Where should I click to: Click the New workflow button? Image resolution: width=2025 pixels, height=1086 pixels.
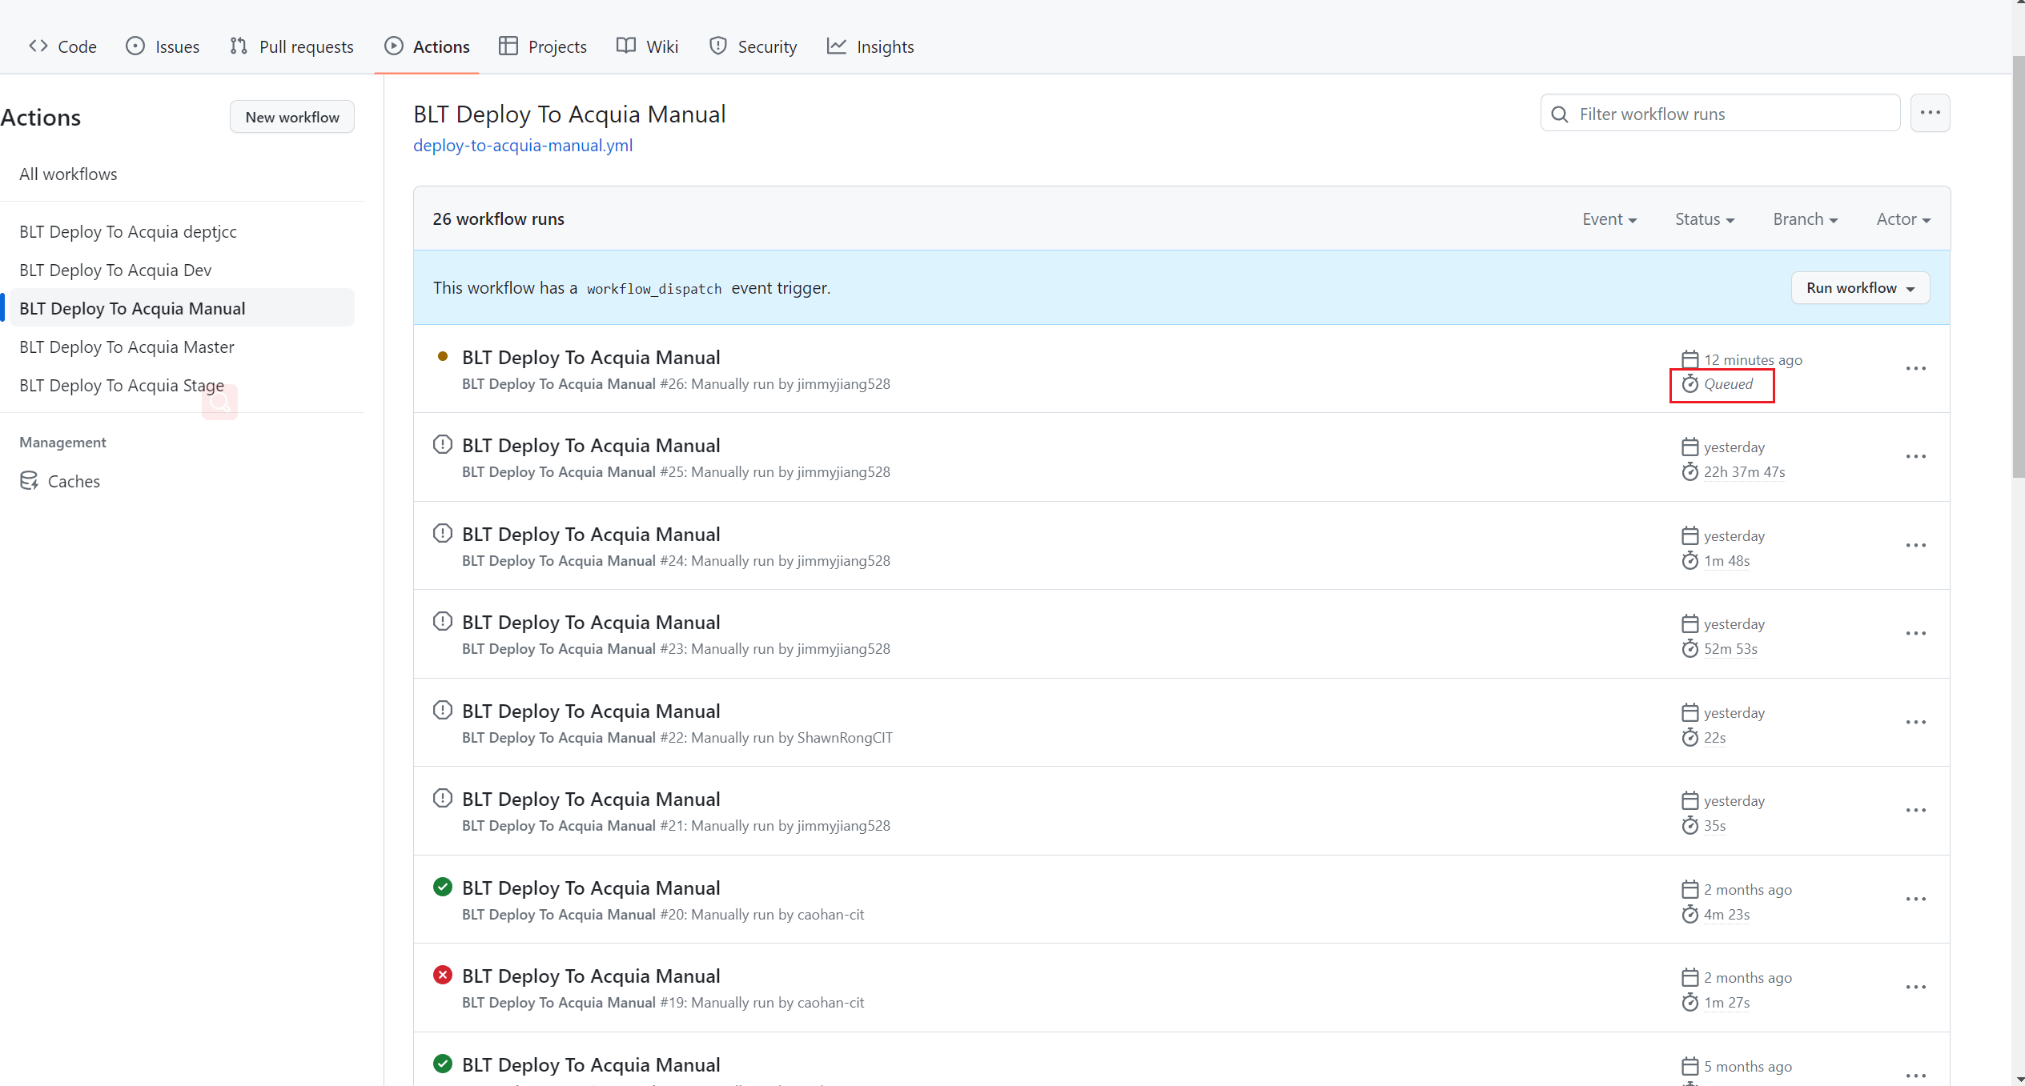pyautogui.click(x=291, y=116)
